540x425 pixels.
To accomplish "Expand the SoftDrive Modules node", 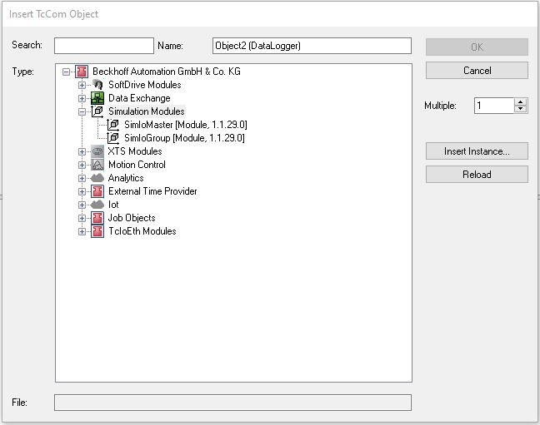I will click(82, 85).
